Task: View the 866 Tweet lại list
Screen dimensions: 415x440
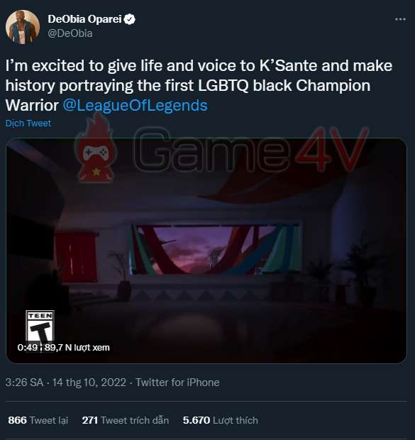Action: (x=38, y=420)
